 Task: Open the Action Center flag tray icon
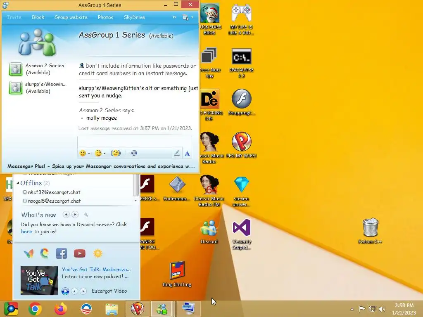pyautogui.click(x=362, y=309)
